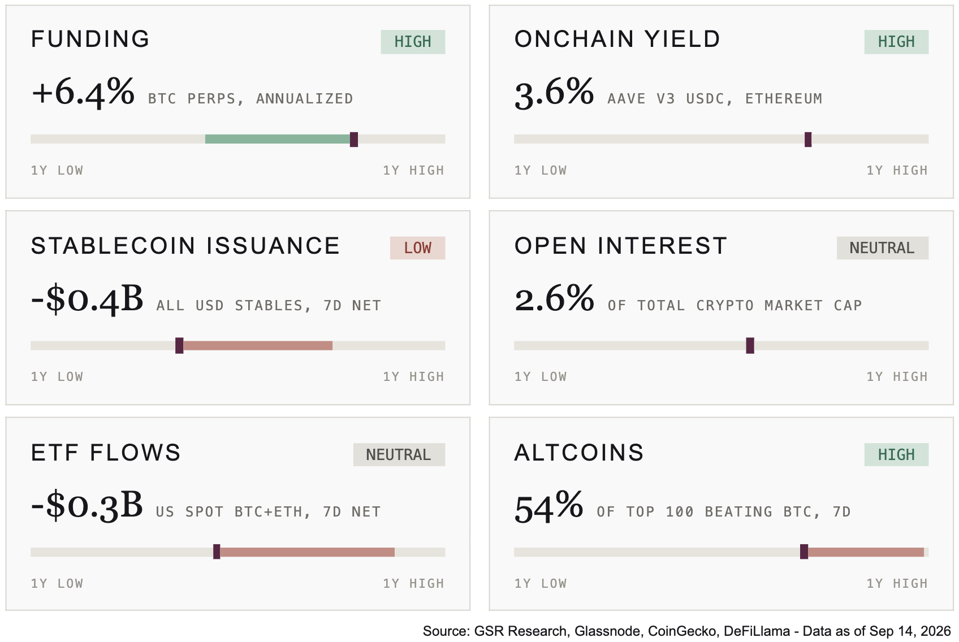
Task: Select the +6.4% funding value
Action: pos(83,93)
